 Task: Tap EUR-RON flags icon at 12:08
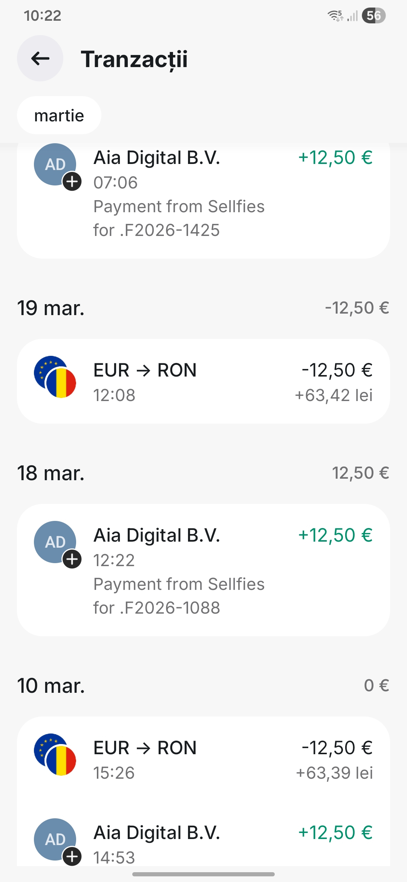click(55, 377)
